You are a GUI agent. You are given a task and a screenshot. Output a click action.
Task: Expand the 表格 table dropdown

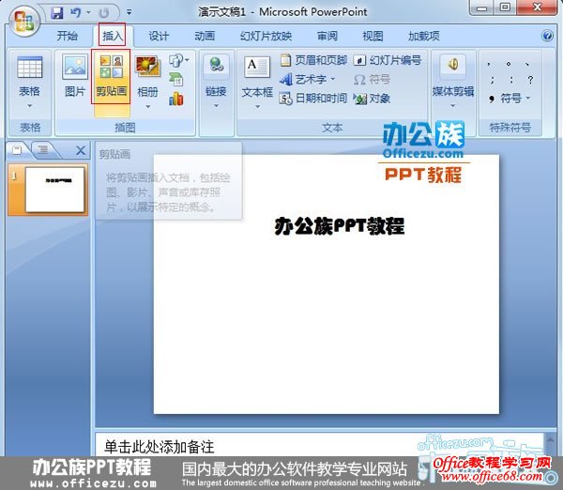[x=30, y=105]
